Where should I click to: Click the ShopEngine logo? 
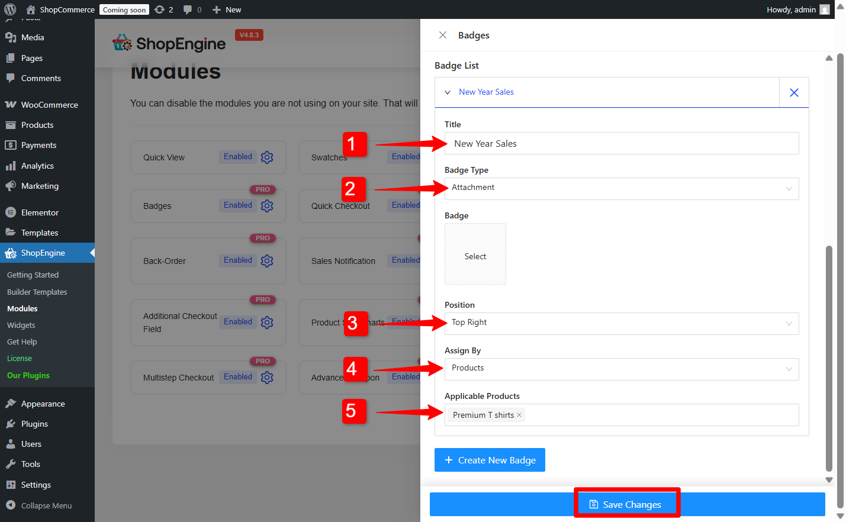pos(169,43)
